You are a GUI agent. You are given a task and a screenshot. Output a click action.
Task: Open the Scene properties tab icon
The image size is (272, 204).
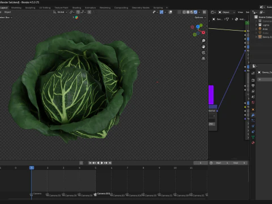(253, 97)
